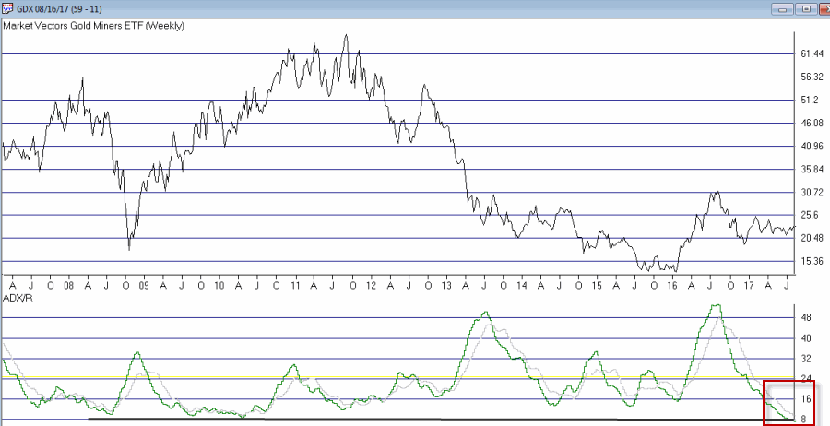This screenshot has height=426, width=830.
Task: Click the 40.96 price axis value
Action: coord(812,147)
